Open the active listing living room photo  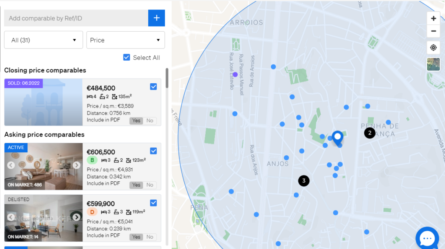pyautogui.click(x=43, y=167)
